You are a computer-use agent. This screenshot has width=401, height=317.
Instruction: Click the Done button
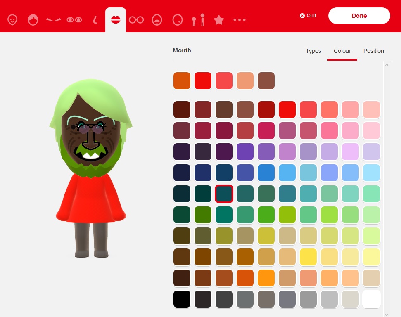point(359,16)
